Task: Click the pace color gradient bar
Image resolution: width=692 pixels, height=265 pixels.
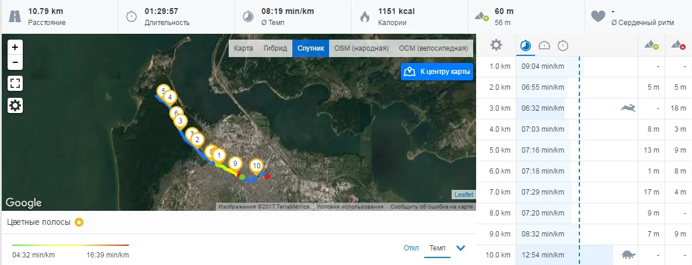Action: coord(71,245)
